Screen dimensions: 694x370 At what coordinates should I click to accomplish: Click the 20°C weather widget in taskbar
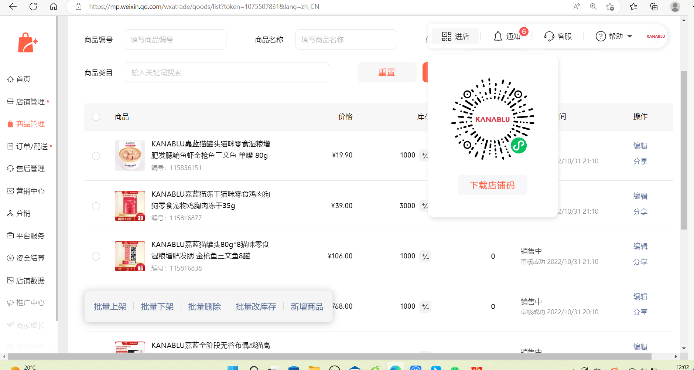[x=23, y=367]
